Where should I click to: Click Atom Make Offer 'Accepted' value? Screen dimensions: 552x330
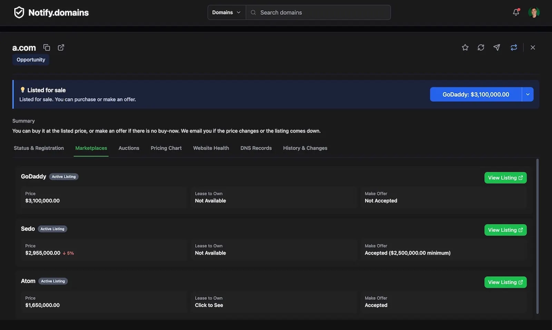click(x=376, y=305)
